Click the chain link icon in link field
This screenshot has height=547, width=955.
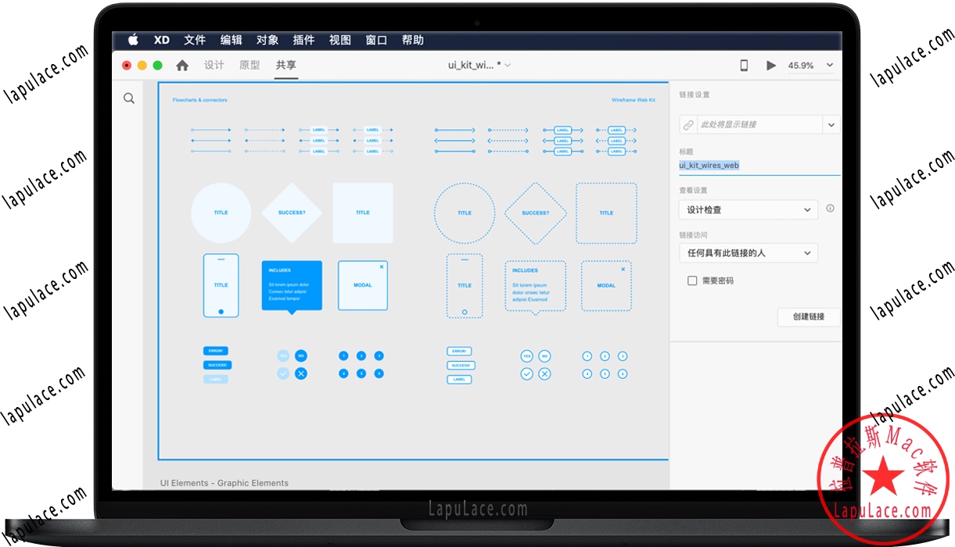click(688, 124)
